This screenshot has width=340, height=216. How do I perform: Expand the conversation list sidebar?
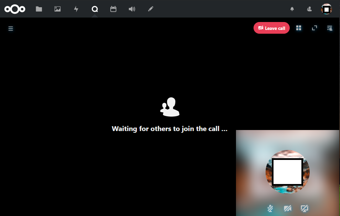click(x=11, y=29)
